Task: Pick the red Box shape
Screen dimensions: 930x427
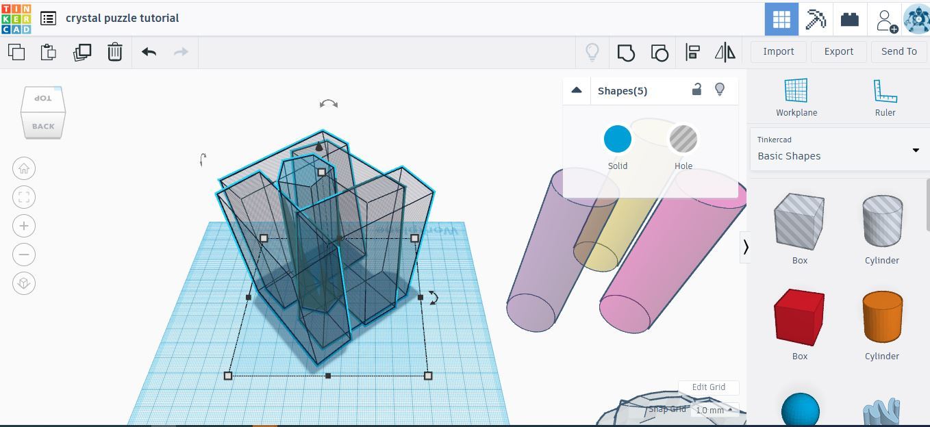Action: [x=799, y=317]
